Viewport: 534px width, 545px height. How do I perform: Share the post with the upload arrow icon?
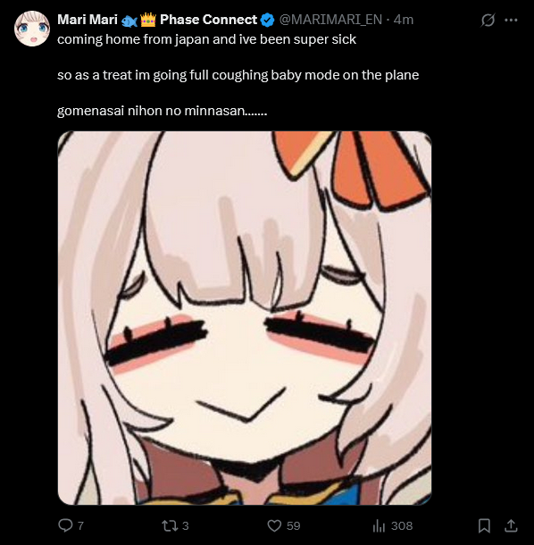click(511, 525)
